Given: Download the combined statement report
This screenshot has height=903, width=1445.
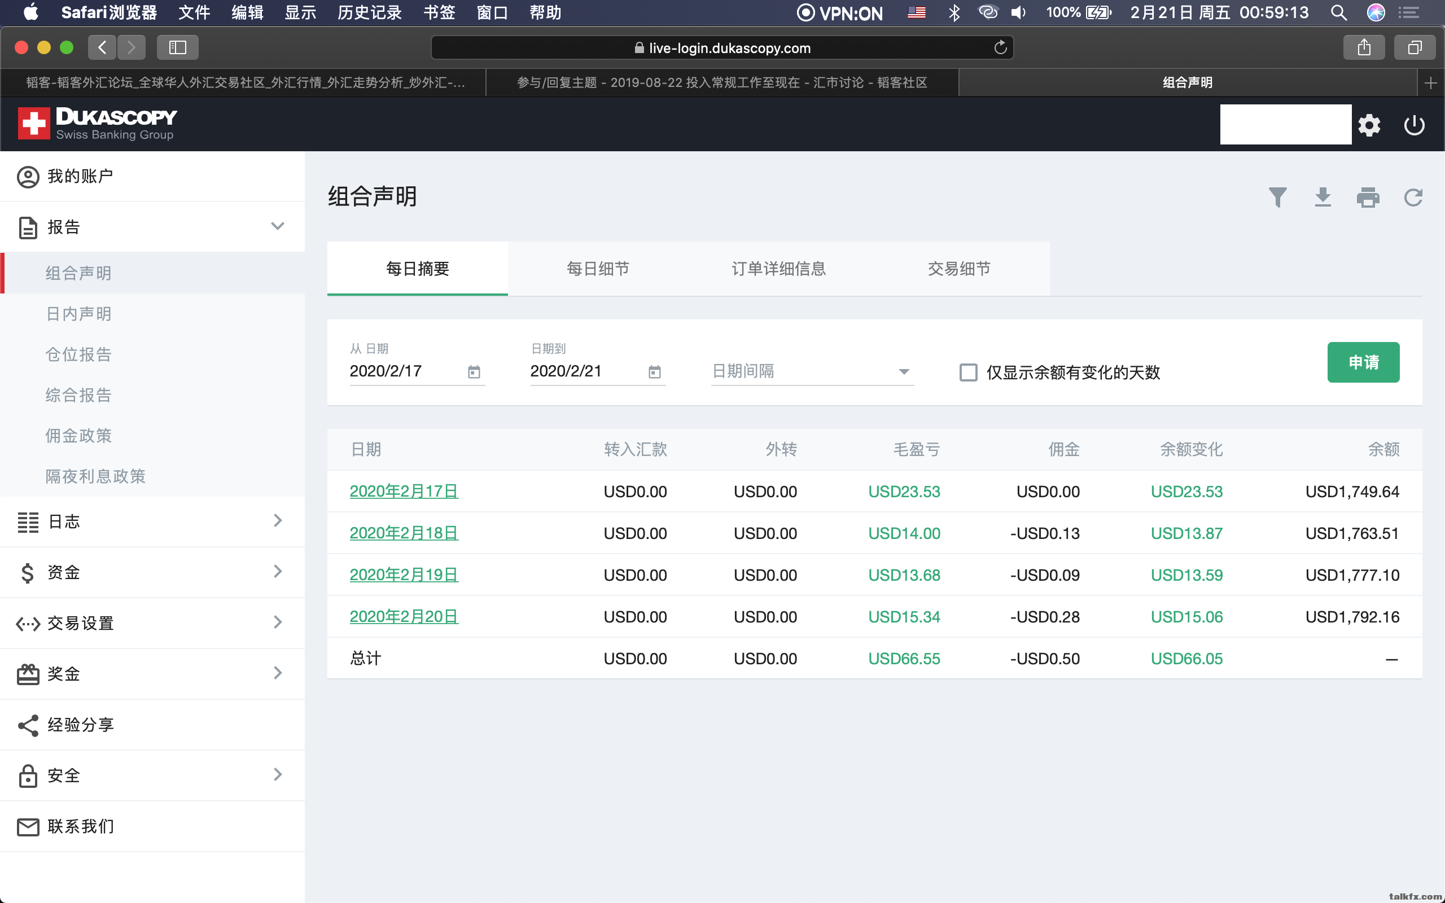Looking at the screenshot, I should (1323, 197).
